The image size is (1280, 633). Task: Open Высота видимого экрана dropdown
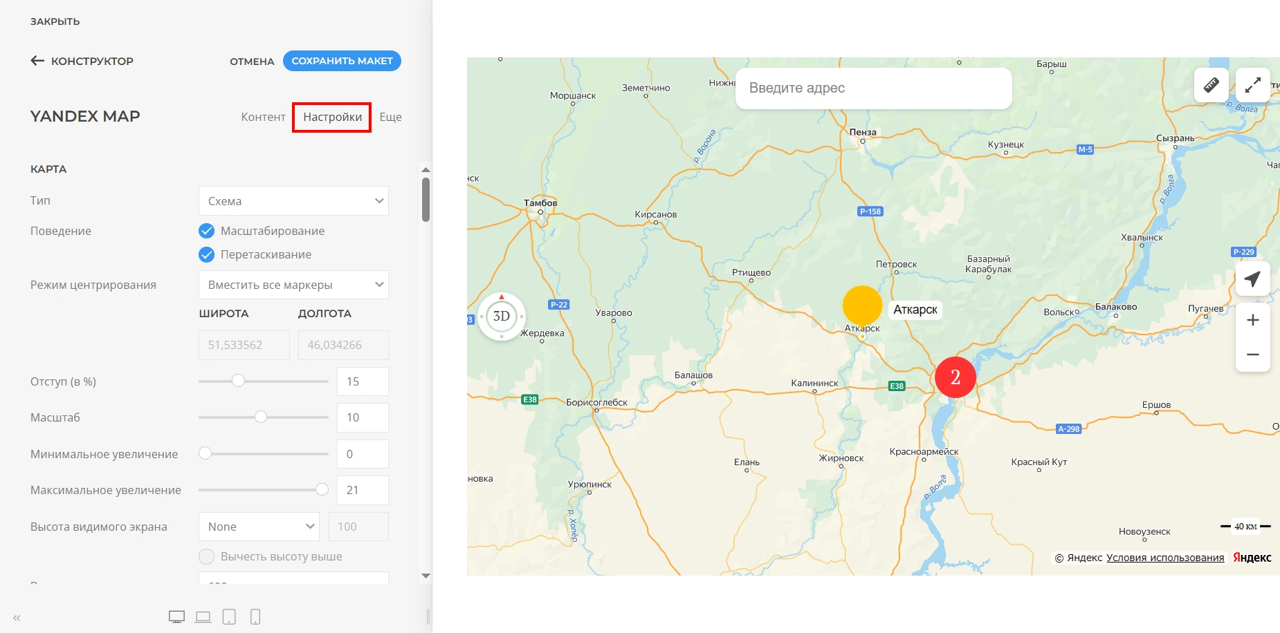[259, 527]
